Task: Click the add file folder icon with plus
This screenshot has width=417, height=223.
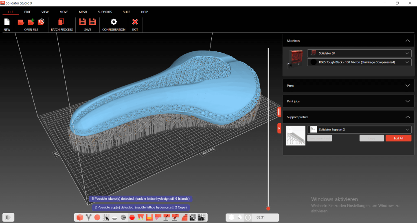Action: click(x=31, y=22)
